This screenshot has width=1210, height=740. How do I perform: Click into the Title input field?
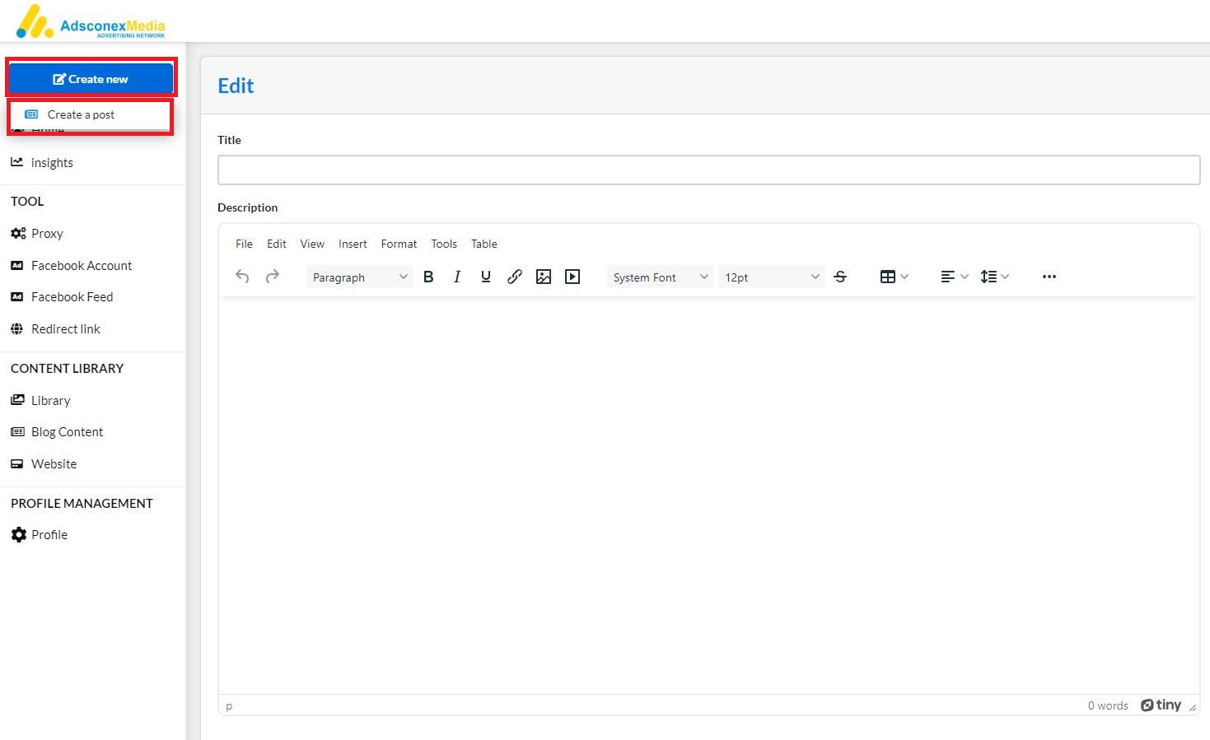(708, 170)
